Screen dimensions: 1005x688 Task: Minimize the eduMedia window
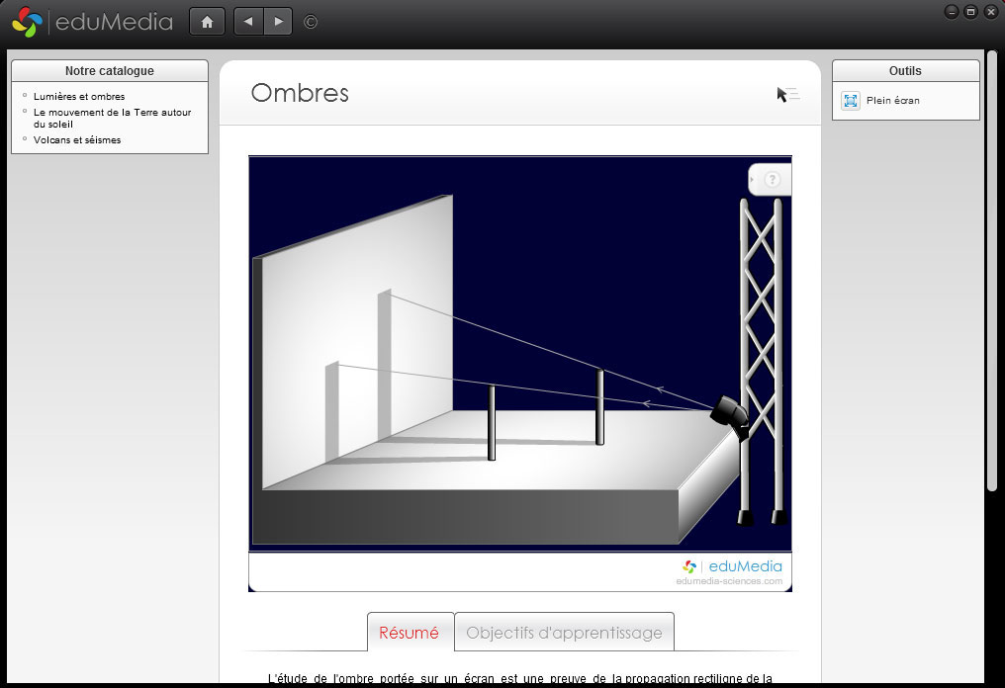coord(951,12)
